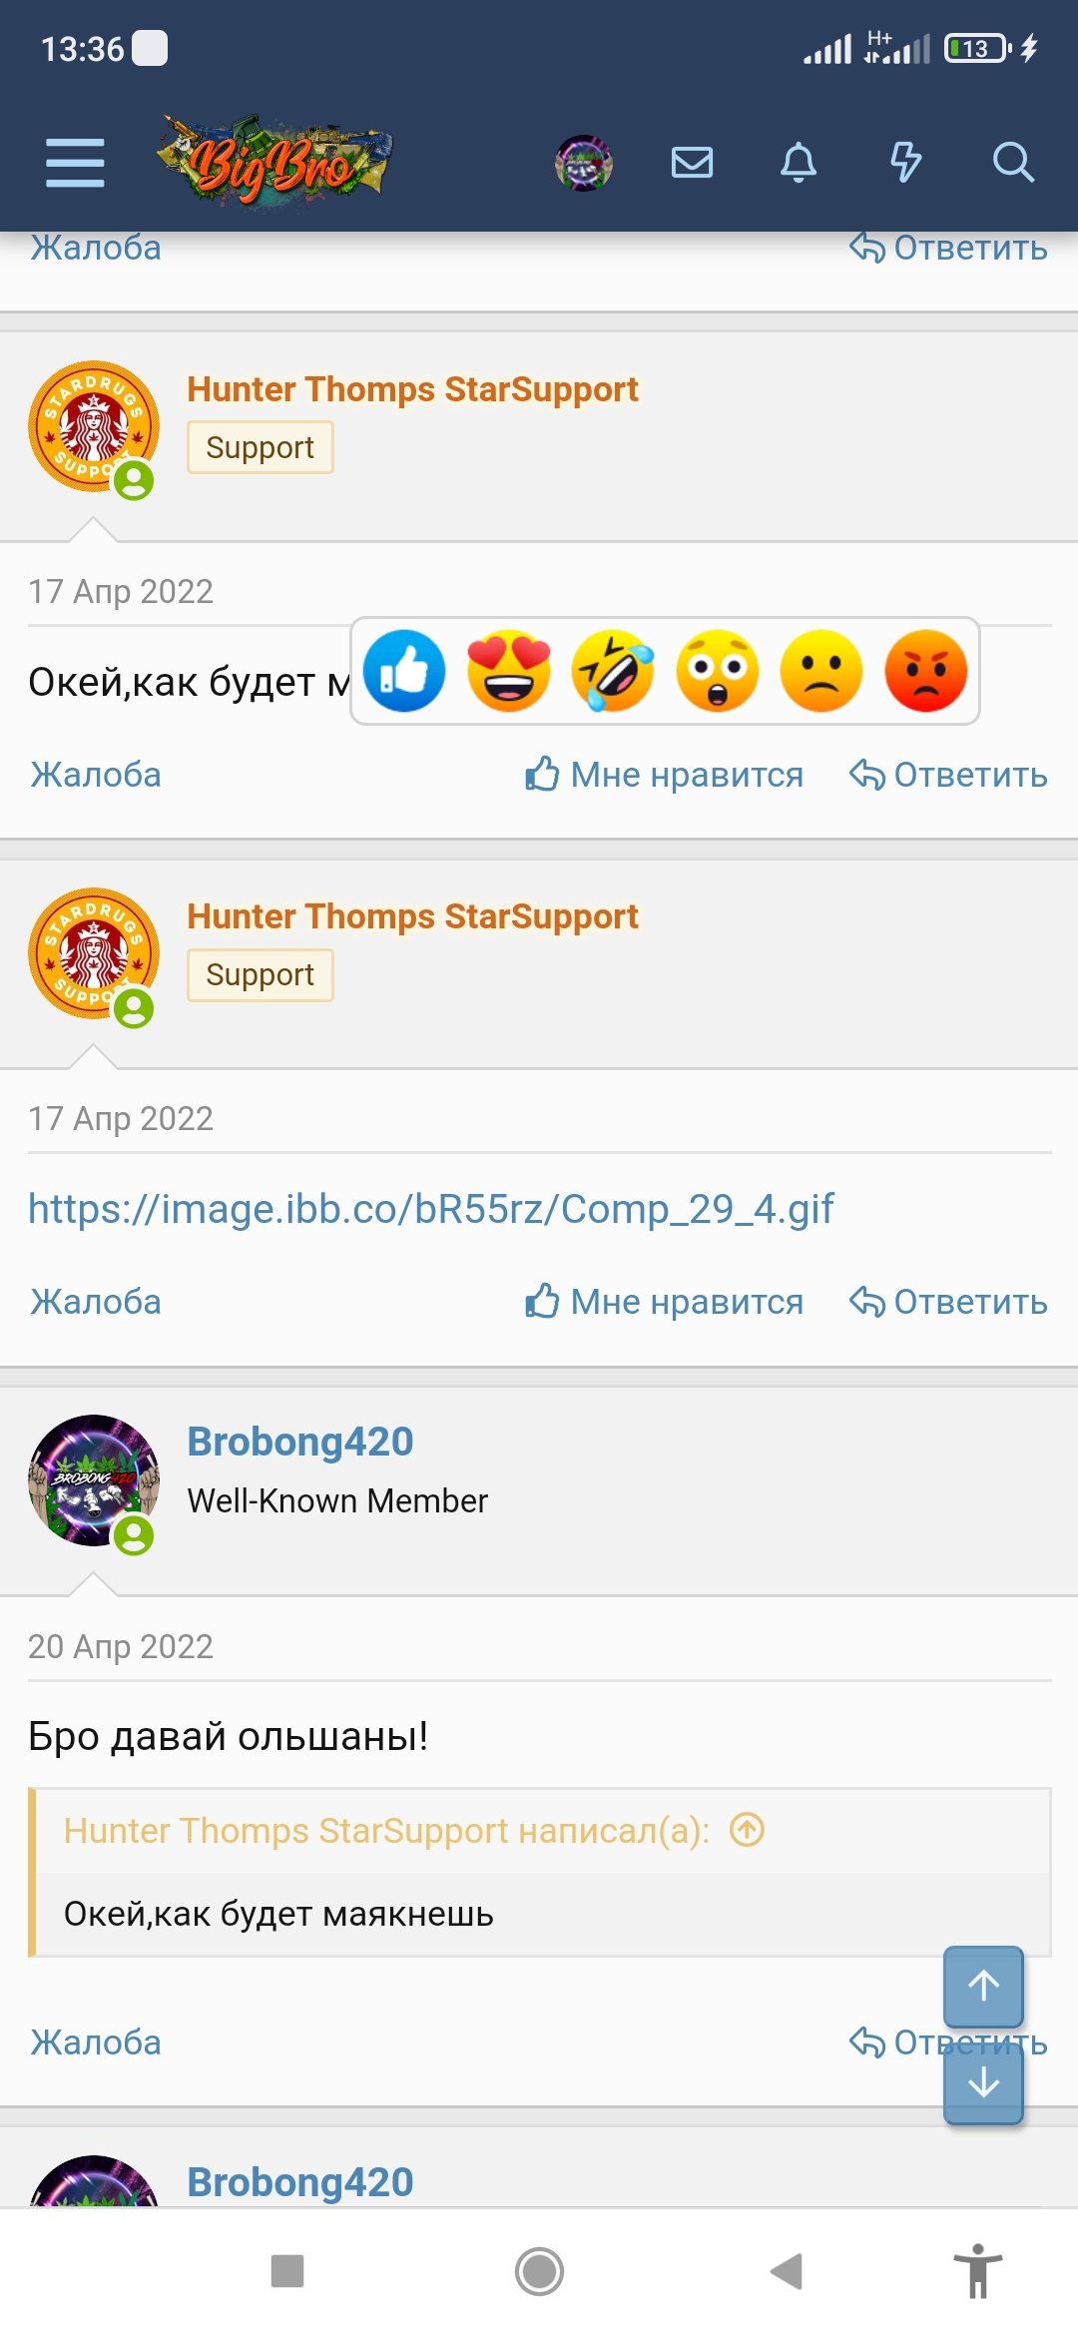The height and width of the screenshot is (2336, 1078).
Task: Click 'Мне нравится' under the gif link post
Action: point(665,1302)
